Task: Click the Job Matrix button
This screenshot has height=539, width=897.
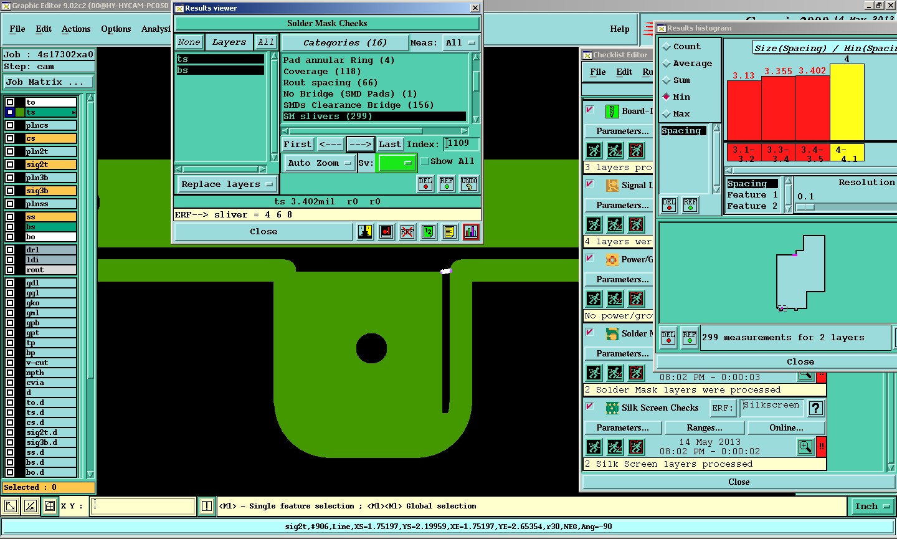Action: coord(49,82)
